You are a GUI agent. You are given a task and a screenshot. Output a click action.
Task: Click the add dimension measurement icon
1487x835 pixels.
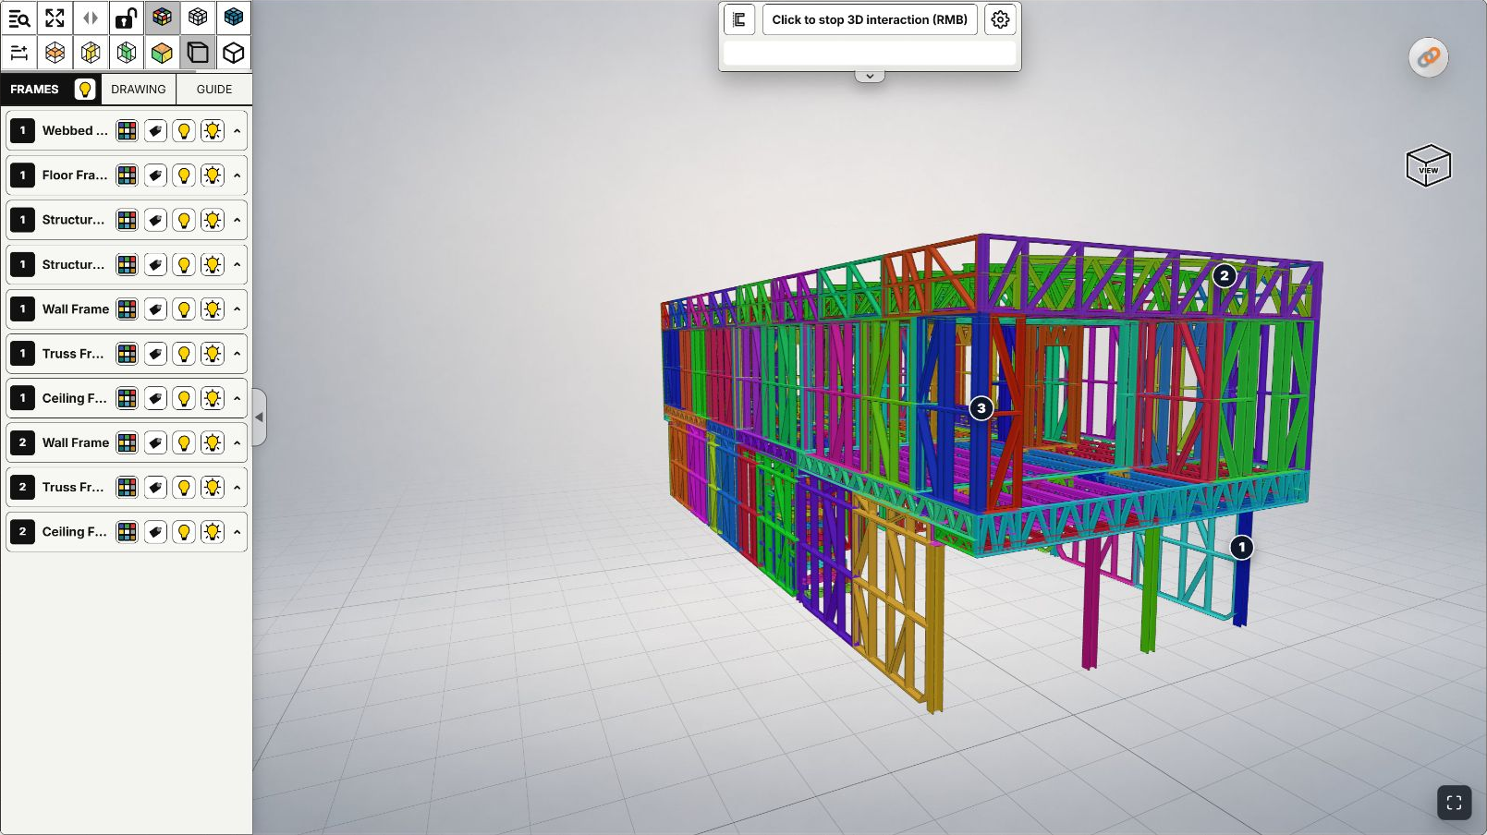pyautogui.click(x=18, y=53)
